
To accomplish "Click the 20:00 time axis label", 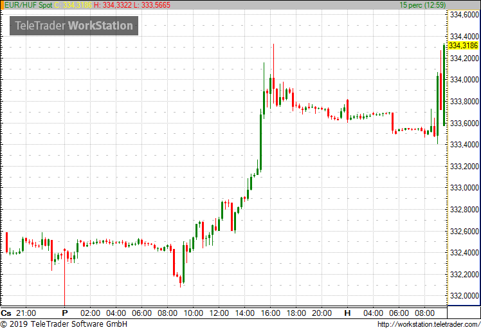I will pos(322,313).
